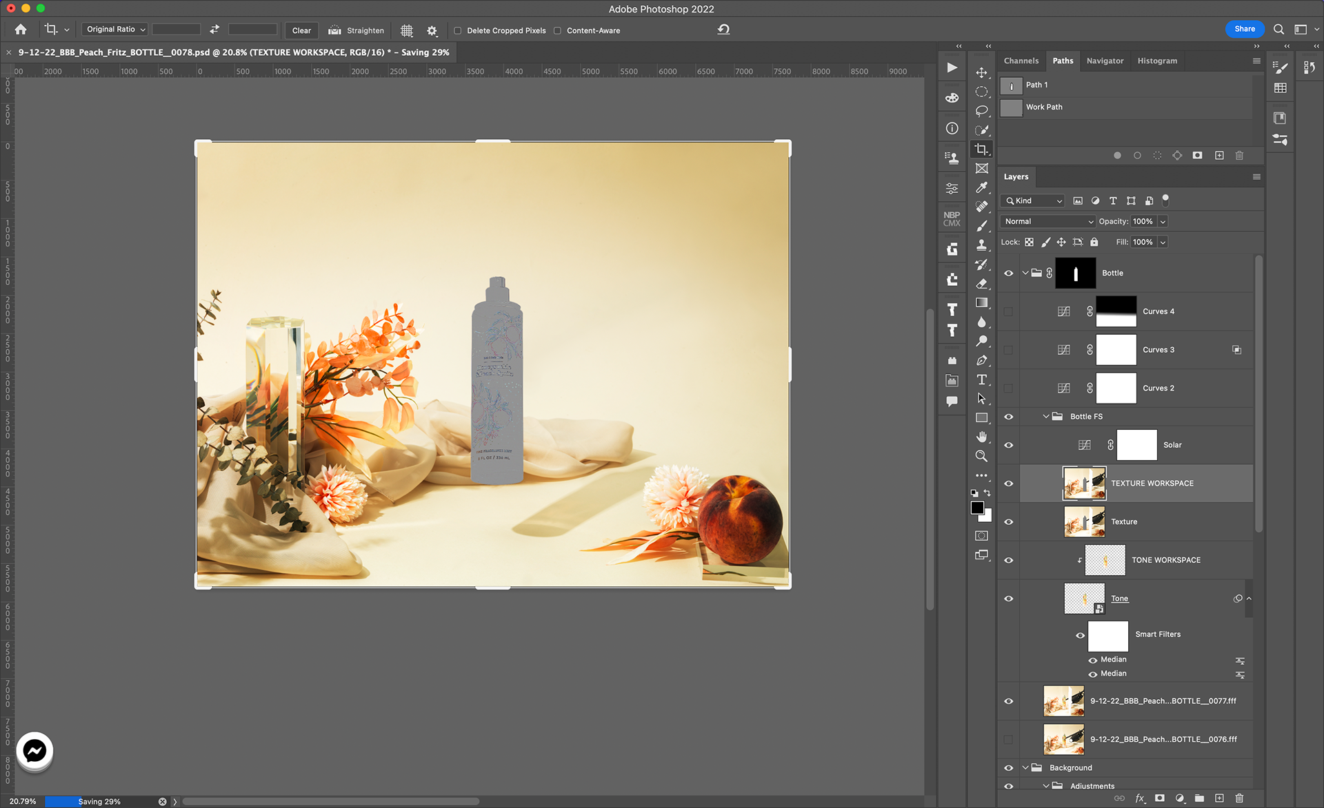Click the Clear button
1324x808 pixels.
click(x=301, y=30)
